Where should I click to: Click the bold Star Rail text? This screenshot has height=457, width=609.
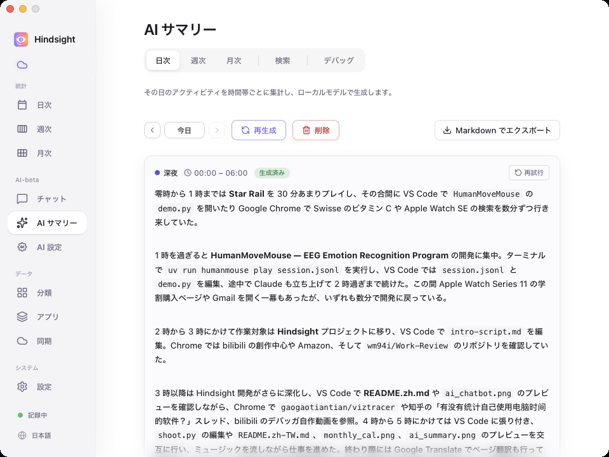pos(247,194)
